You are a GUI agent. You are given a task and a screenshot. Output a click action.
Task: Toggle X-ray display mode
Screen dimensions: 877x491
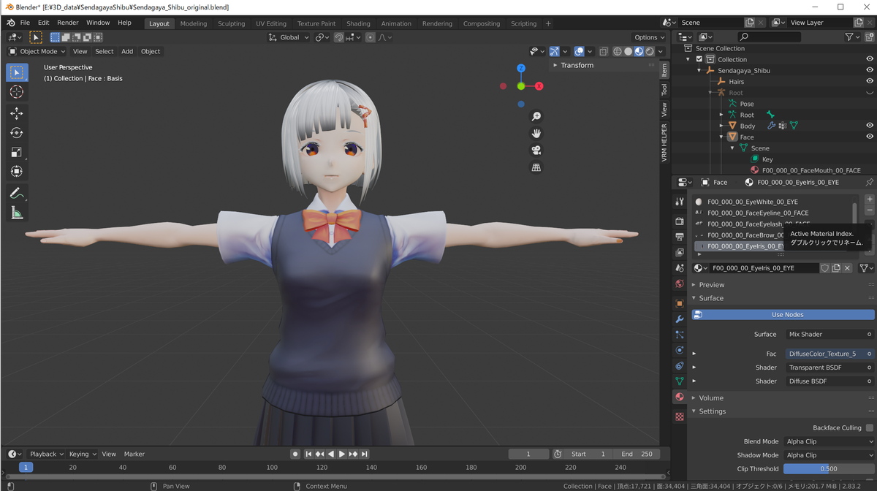pos(604,51)
